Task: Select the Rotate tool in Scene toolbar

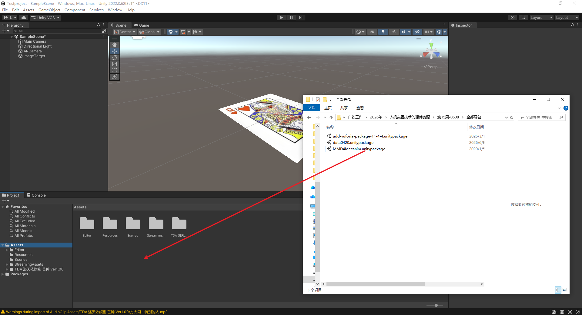Action: (x=115, y=58)
